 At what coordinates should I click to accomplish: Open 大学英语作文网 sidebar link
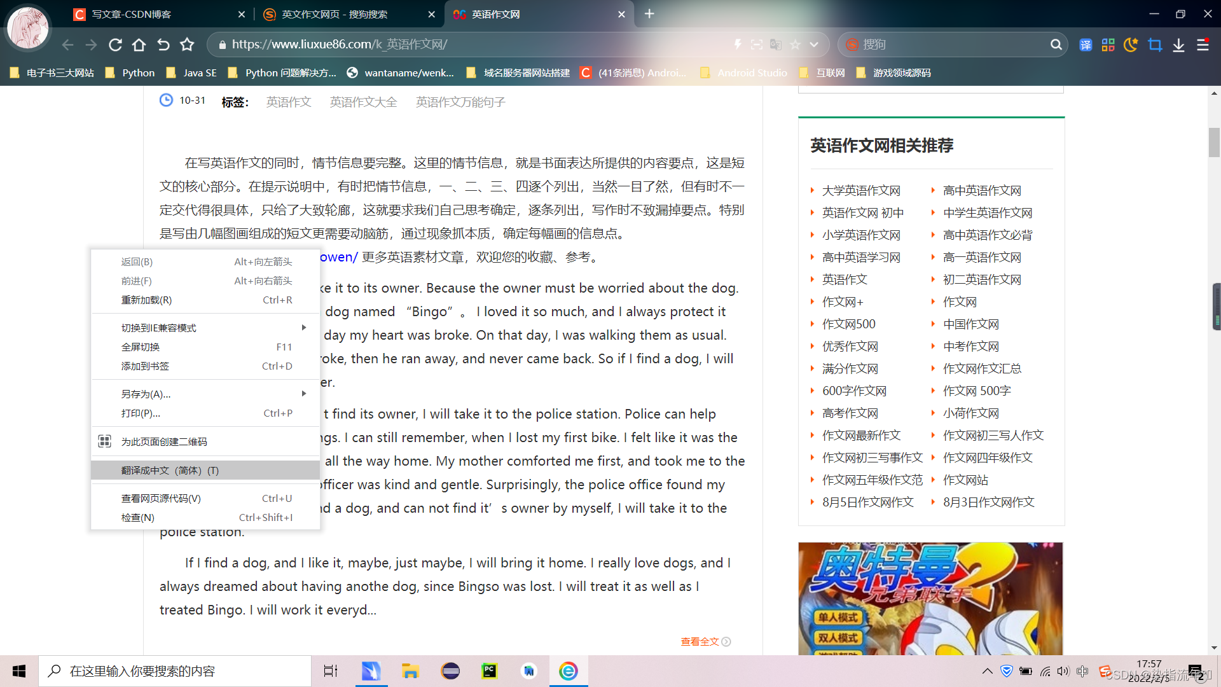pyautogui.click(x=861, y=191)
